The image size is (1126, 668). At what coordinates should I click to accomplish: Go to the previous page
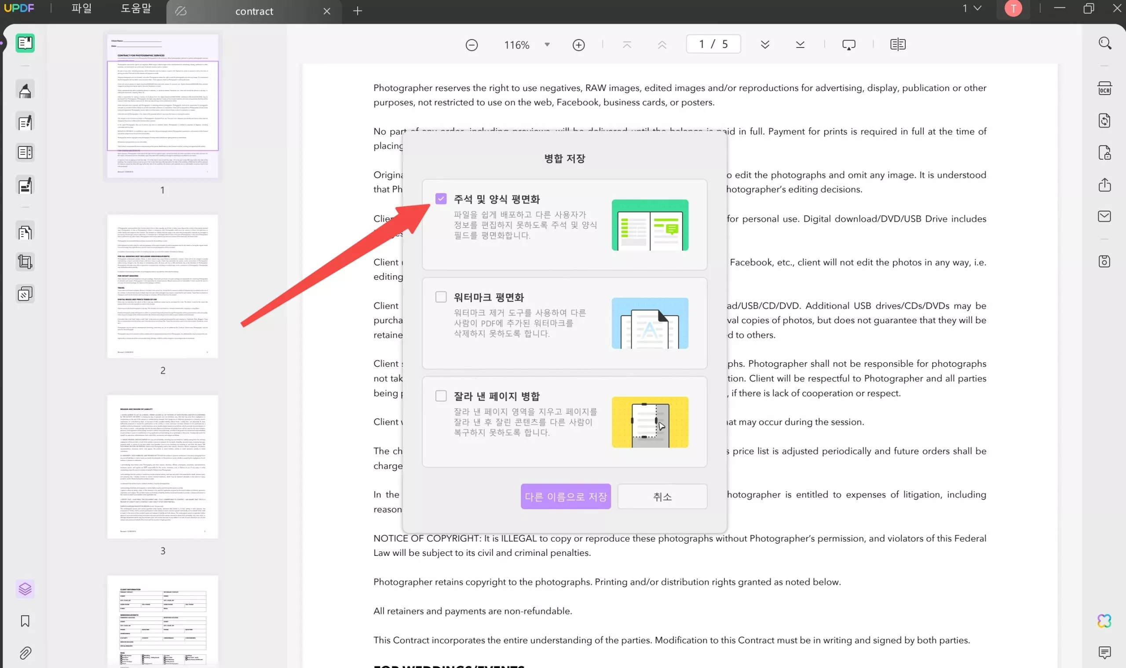point(662,44)
